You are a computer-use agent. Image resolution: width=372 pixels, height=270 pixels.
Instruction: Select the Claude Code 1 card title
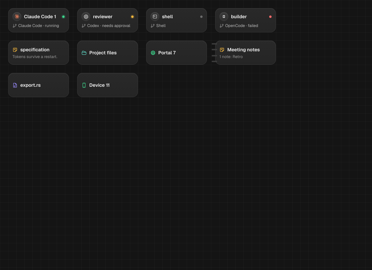[40, 17]
